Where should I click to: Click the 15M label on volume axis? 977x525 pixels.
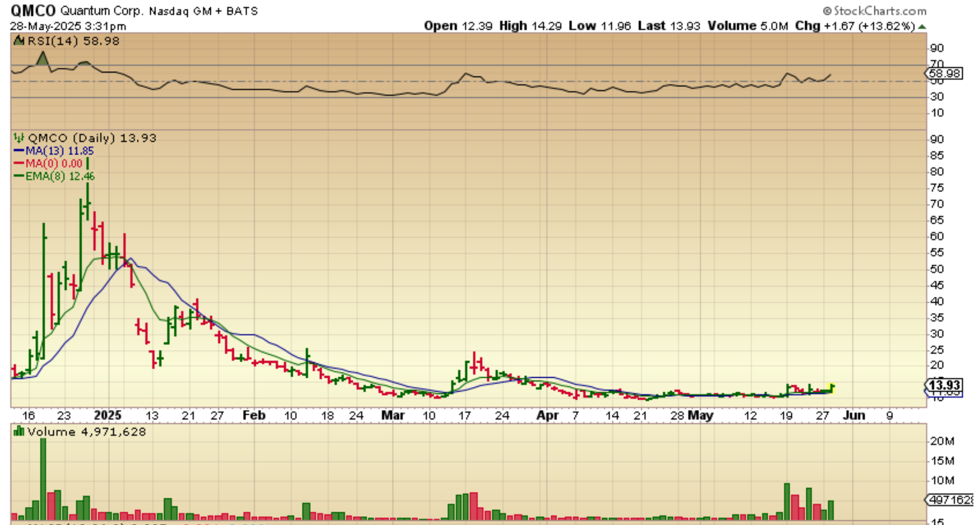(943, 461)
